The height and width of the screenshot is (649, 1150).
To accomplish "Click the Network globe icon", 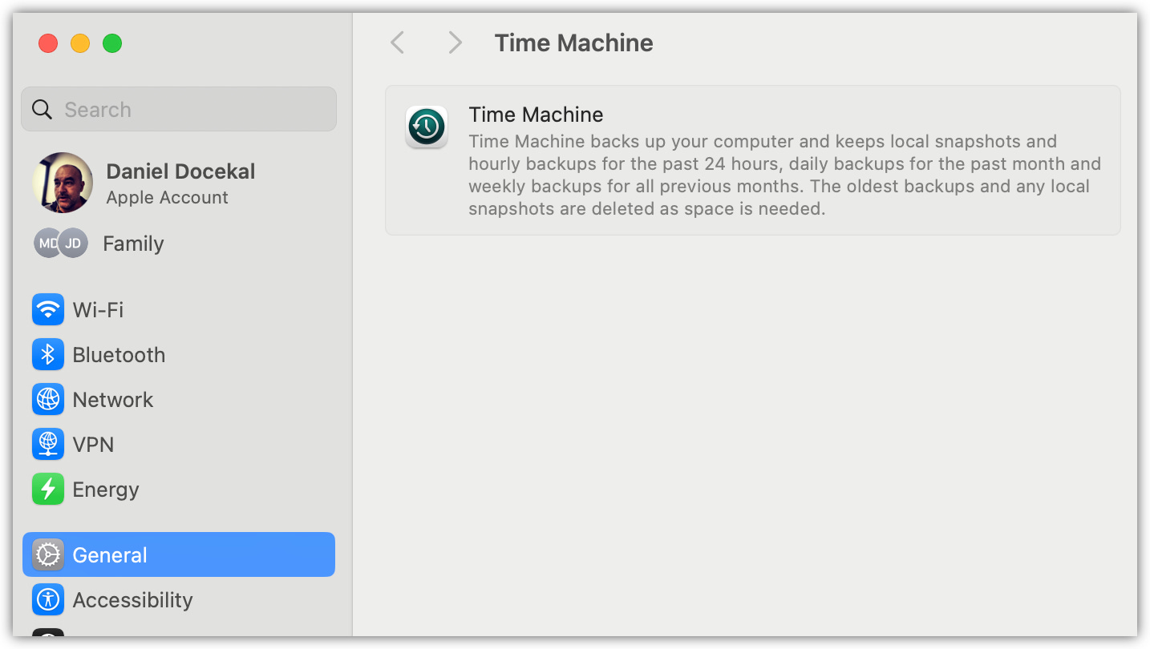I will pos(48,400).
